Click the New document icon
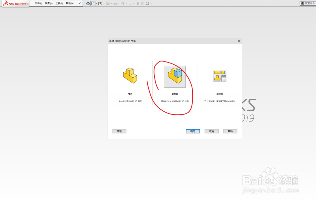Image resolution: width=316 pixels, height=201 pixels. [93, 3]
